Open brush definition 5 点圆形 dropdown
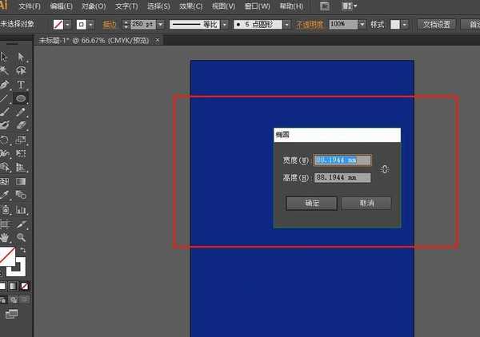480x337 pixels. pos(287,25)
